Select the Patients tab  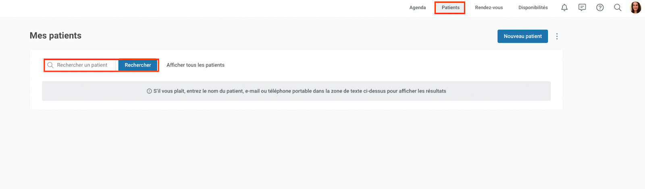450,8
